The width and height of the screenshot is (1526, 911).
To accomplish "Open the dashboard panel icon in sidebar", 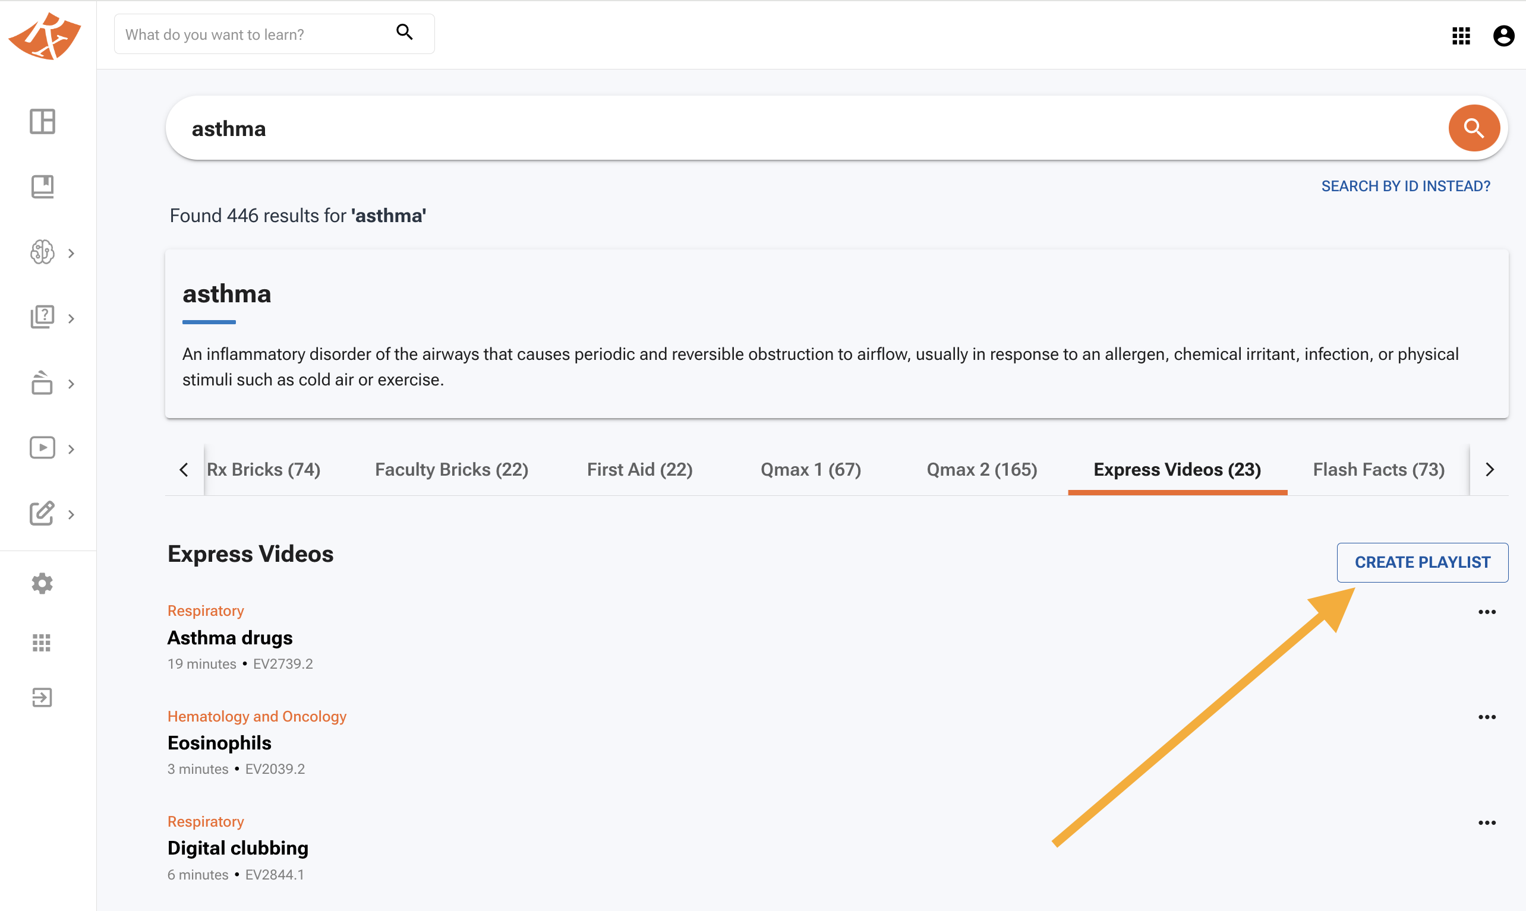I will [x=42, y=122].
